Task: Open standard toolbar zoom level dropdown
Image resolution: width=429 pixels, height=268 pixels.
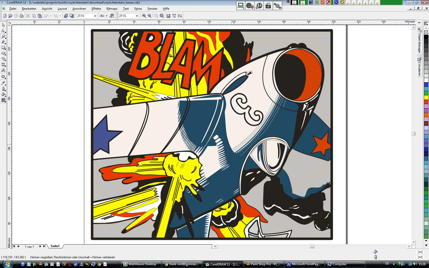Action: point(95,16)
